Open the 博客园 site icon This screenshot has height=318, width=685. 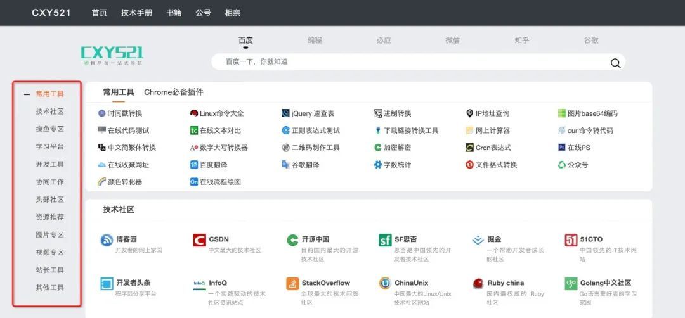pos(107,240)
